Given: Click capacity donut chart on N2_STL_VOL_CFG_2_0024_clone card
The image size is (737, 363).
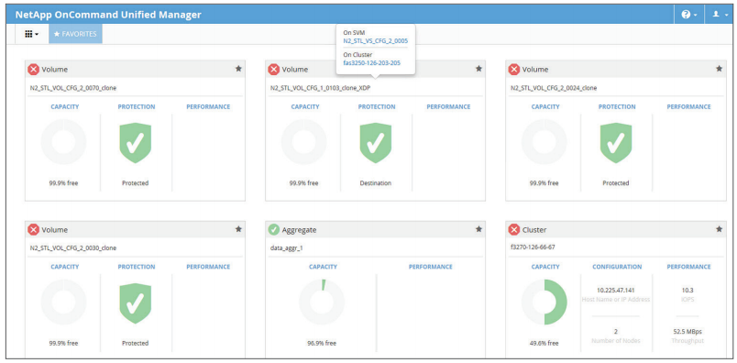Looking at the screenshot, I should [x=544, y=142].
